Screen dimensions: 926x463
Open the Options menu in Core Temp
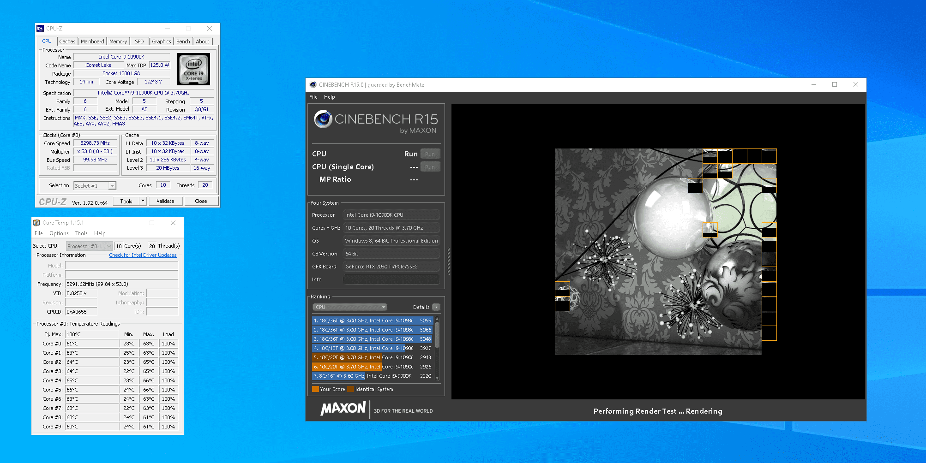(x=59, y=233)
